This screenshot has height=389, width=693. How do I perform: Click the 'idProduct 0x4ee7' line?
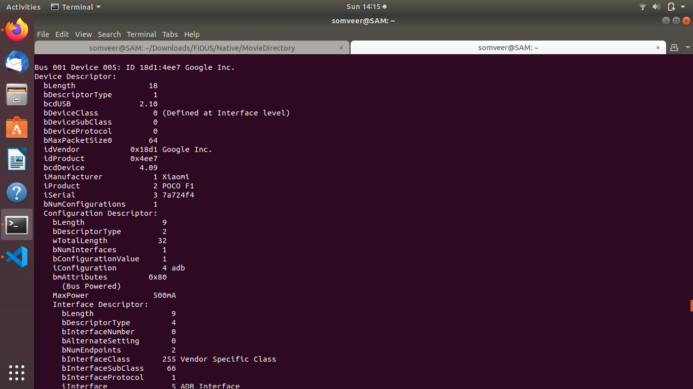coord(100,159)
